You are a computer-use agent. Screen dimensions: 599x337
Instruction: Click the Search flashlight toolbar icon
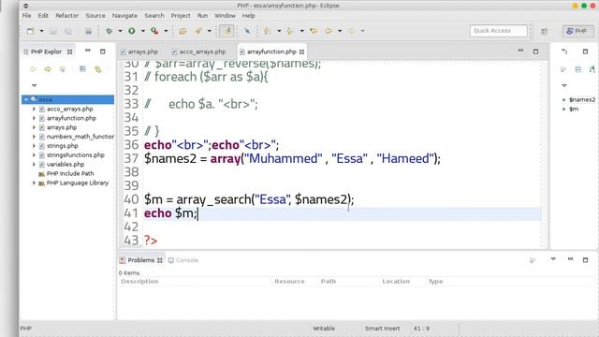click(198, 31)
